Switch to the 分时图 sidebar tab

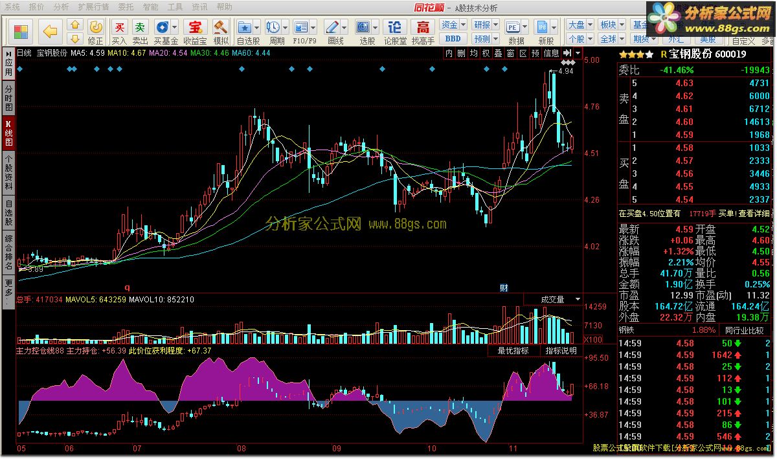point(8,97)
